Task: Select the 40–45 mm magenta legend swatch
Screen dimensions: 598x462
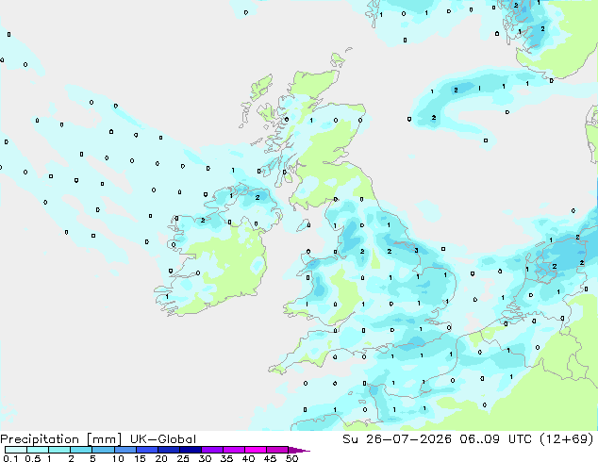Action: click(256, 450)
